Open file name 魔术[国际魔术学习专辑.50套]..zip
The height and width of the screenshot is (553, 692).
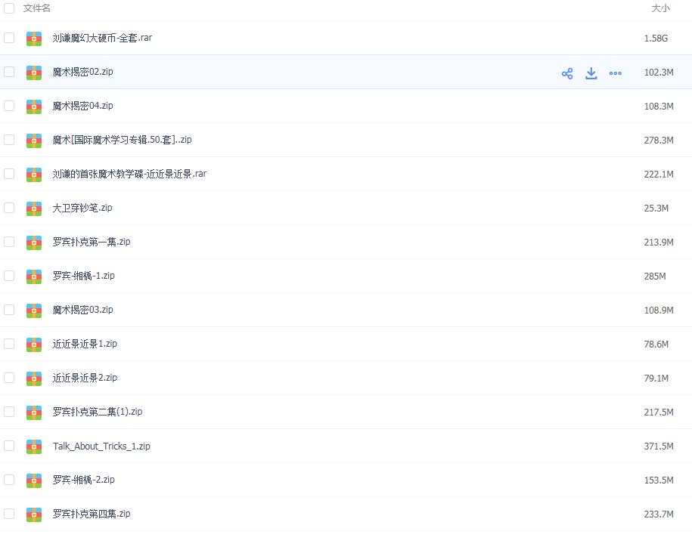point(123,140)
